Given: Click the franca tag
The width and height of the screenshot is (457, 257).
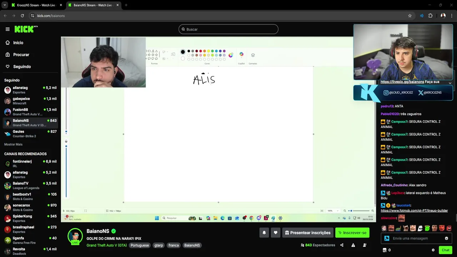Looking at the screenshot, I should (x=174, y=245).
